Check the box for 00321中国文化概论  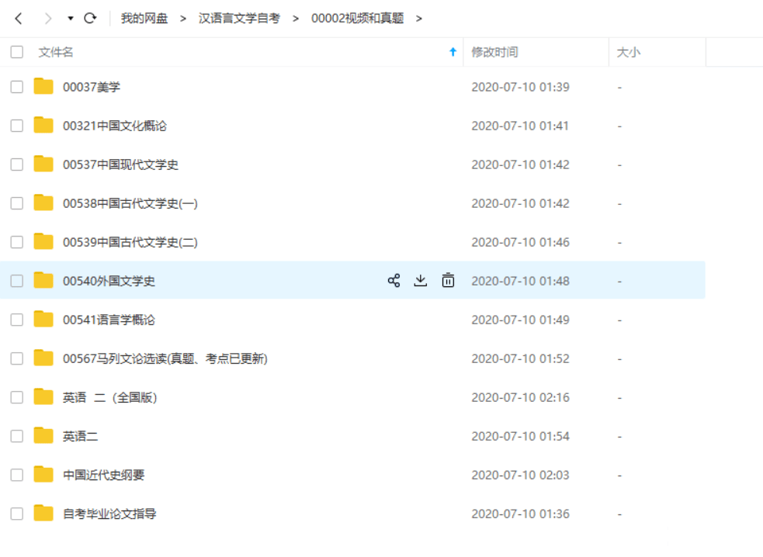16,126
